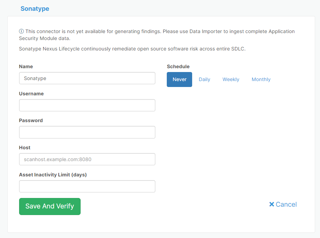320x238 pixels.
Task: Click into the Password input field
Action: (x=87, y=132)
